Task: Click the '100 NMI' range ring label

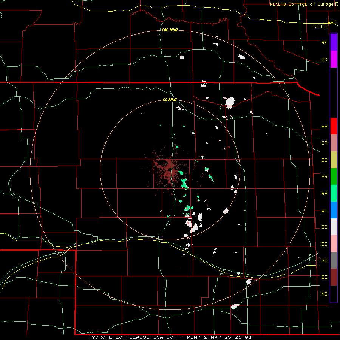Action: pos(170,30)
